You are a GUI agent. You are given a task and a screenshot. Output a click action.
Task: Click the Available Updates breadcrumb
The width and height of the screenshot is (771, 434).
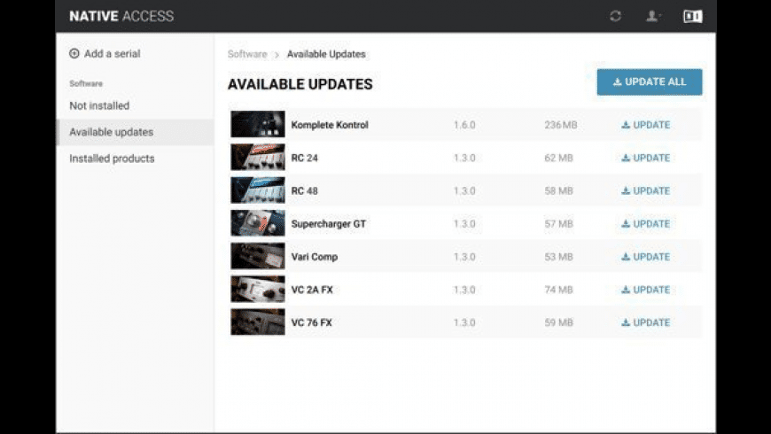(x=326, y=54)
